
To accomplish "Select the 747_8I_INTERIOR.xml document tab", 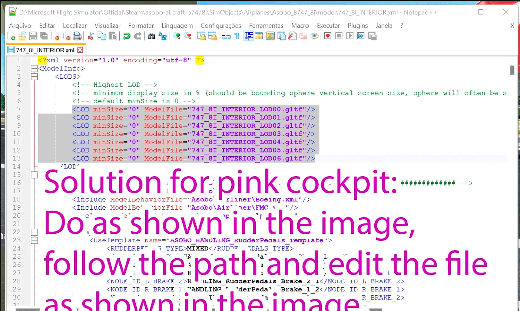I will [x=44, y=50].
